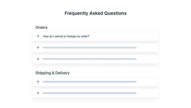This screenshot has height=108, width=191.
Task: Click empty right side of cancel order card
Action: [124, 36]
